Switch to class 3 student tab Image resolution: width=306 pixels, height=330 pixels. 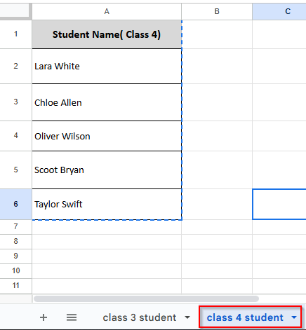pyautogui.click(x=140, y=317)
